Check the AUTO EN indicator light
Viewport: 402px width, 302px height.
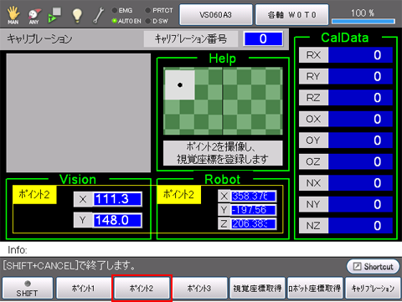(115, 21)
